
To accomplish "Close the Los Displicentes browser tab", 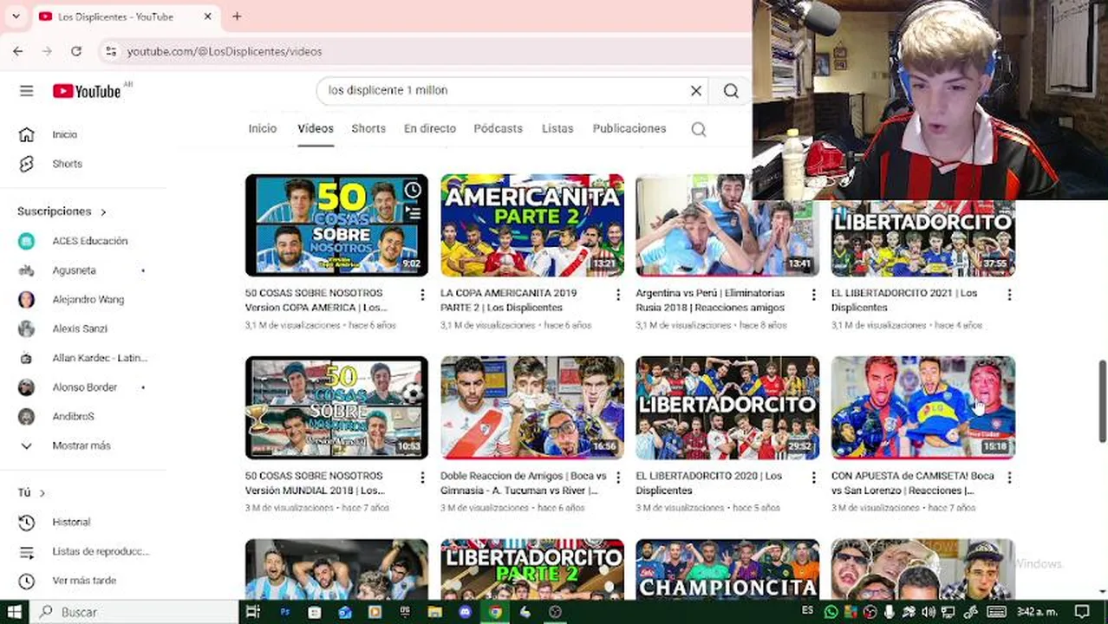I will tap(208, 16).
